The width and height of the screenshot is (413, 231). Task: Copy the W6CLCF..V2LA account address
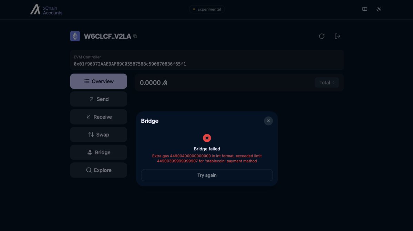pos(135,37)
